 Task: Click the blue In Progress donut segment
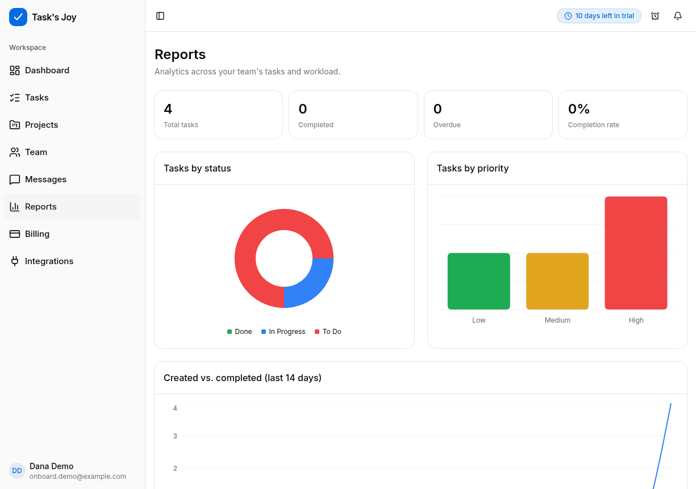311,285
